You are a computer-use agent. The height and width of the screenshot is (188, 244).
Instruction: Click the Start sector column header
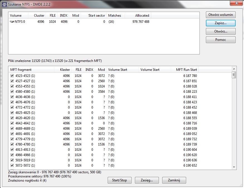[x=94, y=16]
